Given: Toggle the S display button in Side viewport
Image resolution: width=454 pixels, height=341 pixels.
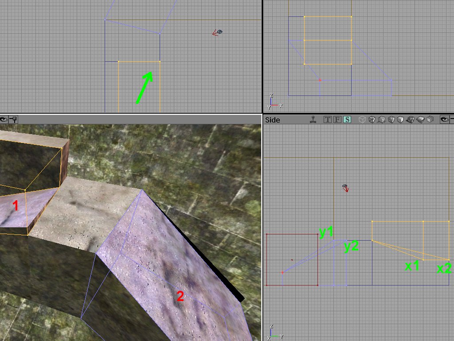Looking at the screenshot, I should pos(348,120).
